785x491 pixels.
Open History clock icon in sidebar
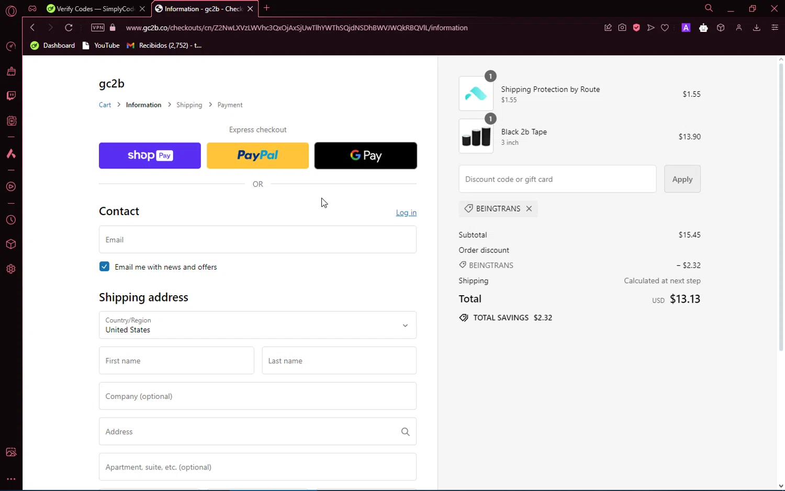(x=11, y=220)
